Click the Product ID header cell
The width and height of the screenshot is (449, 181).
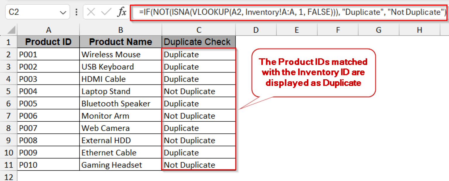(49, 42)
